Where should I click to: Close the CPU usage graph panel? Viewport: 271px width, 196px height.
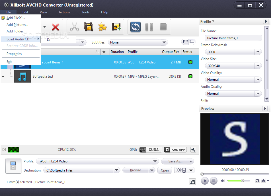(4, 150)
